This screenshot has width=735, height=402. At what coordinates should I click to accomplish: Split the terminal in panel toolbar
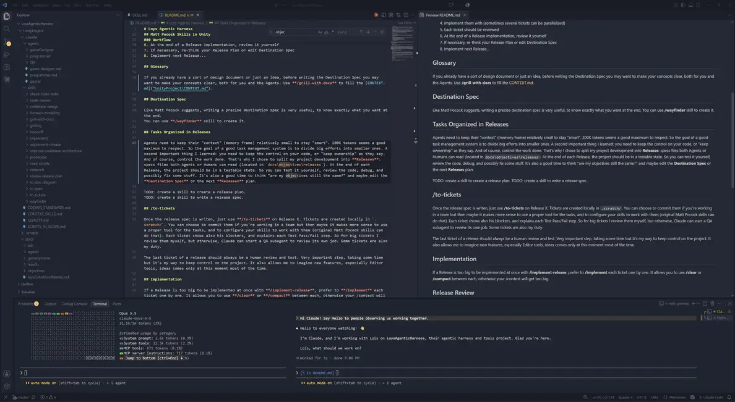(705, 304)
